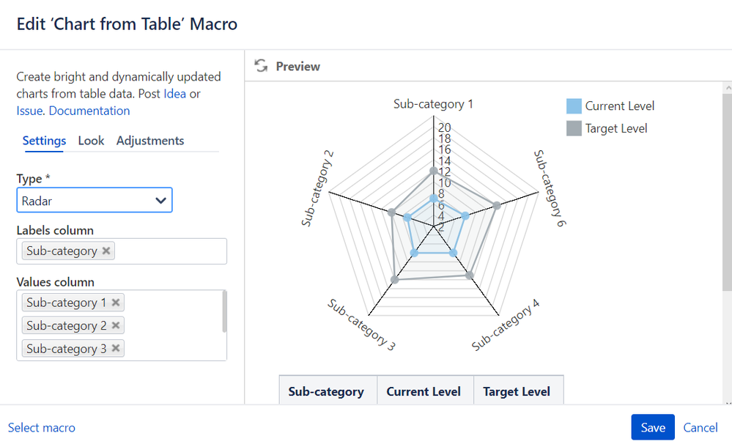Select the Settings tab
This screenshot has width=732, height=444.
tap(44, 141)
